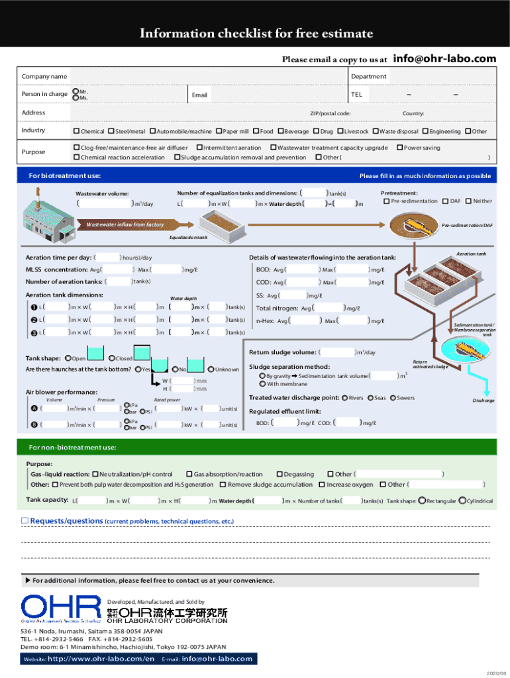Select the Mr. radio button
510x678 pixels.
point(76,91)
